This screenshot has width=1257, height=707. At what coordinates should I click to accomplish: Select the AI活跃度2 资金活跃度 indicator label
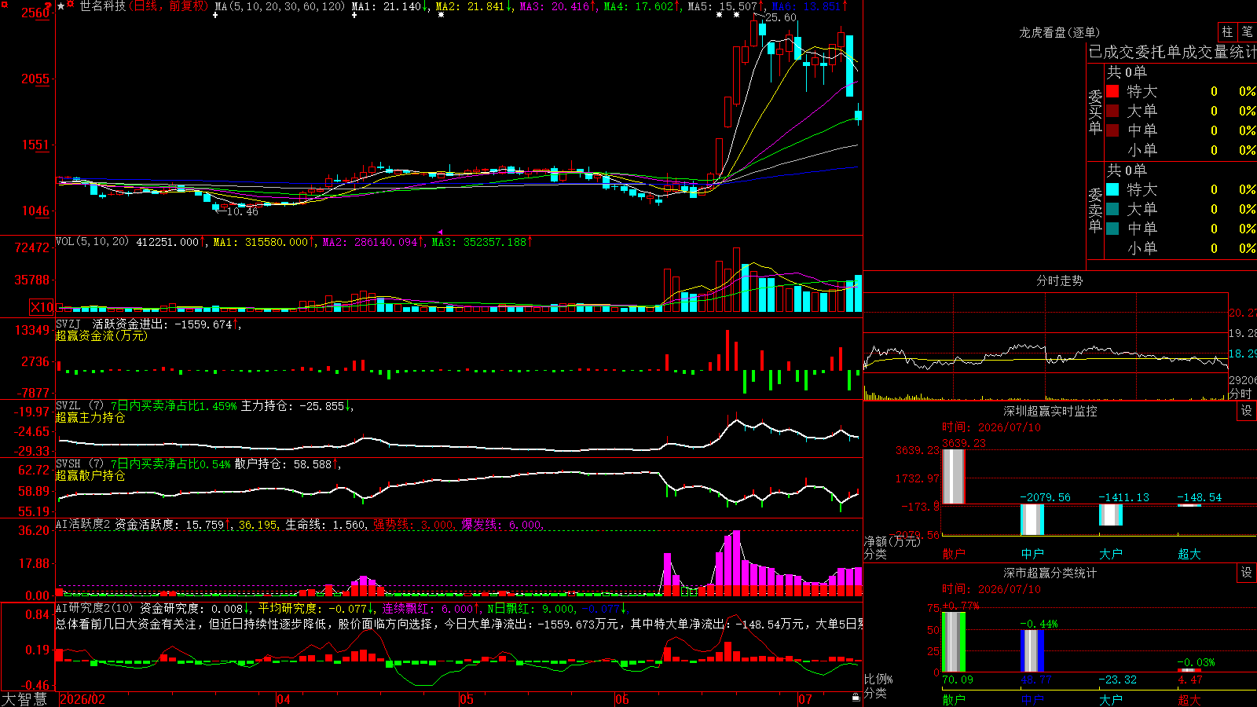[x=144, y=525]
